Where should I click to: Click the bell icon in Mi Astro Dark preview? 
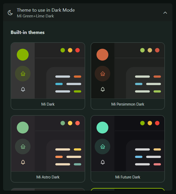pos(23,162)
